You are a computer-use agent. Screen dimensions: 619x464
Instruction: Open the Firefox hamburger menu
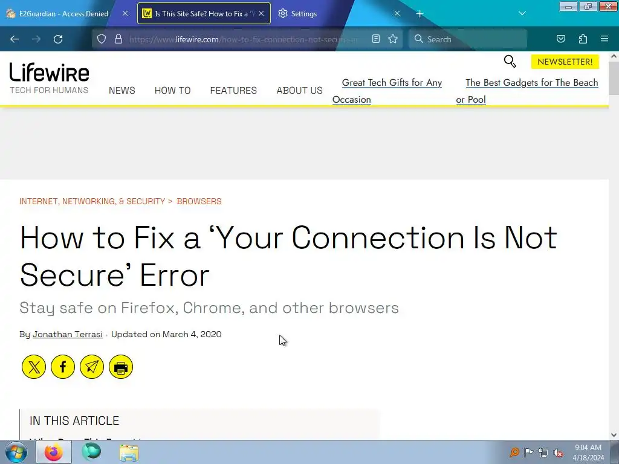(x=604, y=39)
